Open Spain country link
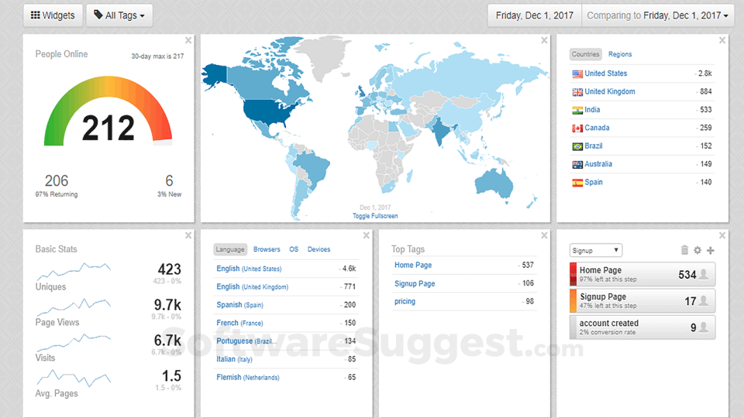744x418 pixels. [594, 182]
